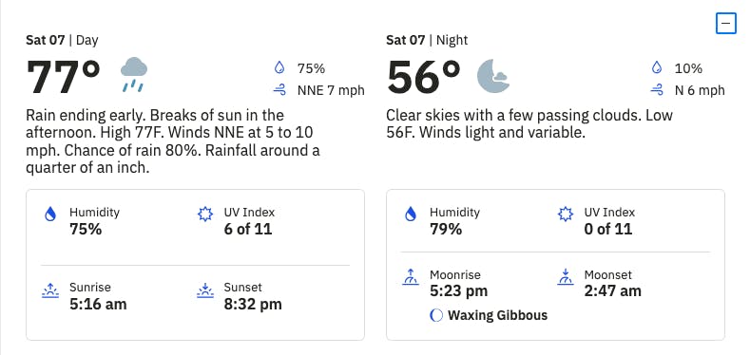
Task: Click the day Humidity droplet icon
Action: [x=50, y=214]
